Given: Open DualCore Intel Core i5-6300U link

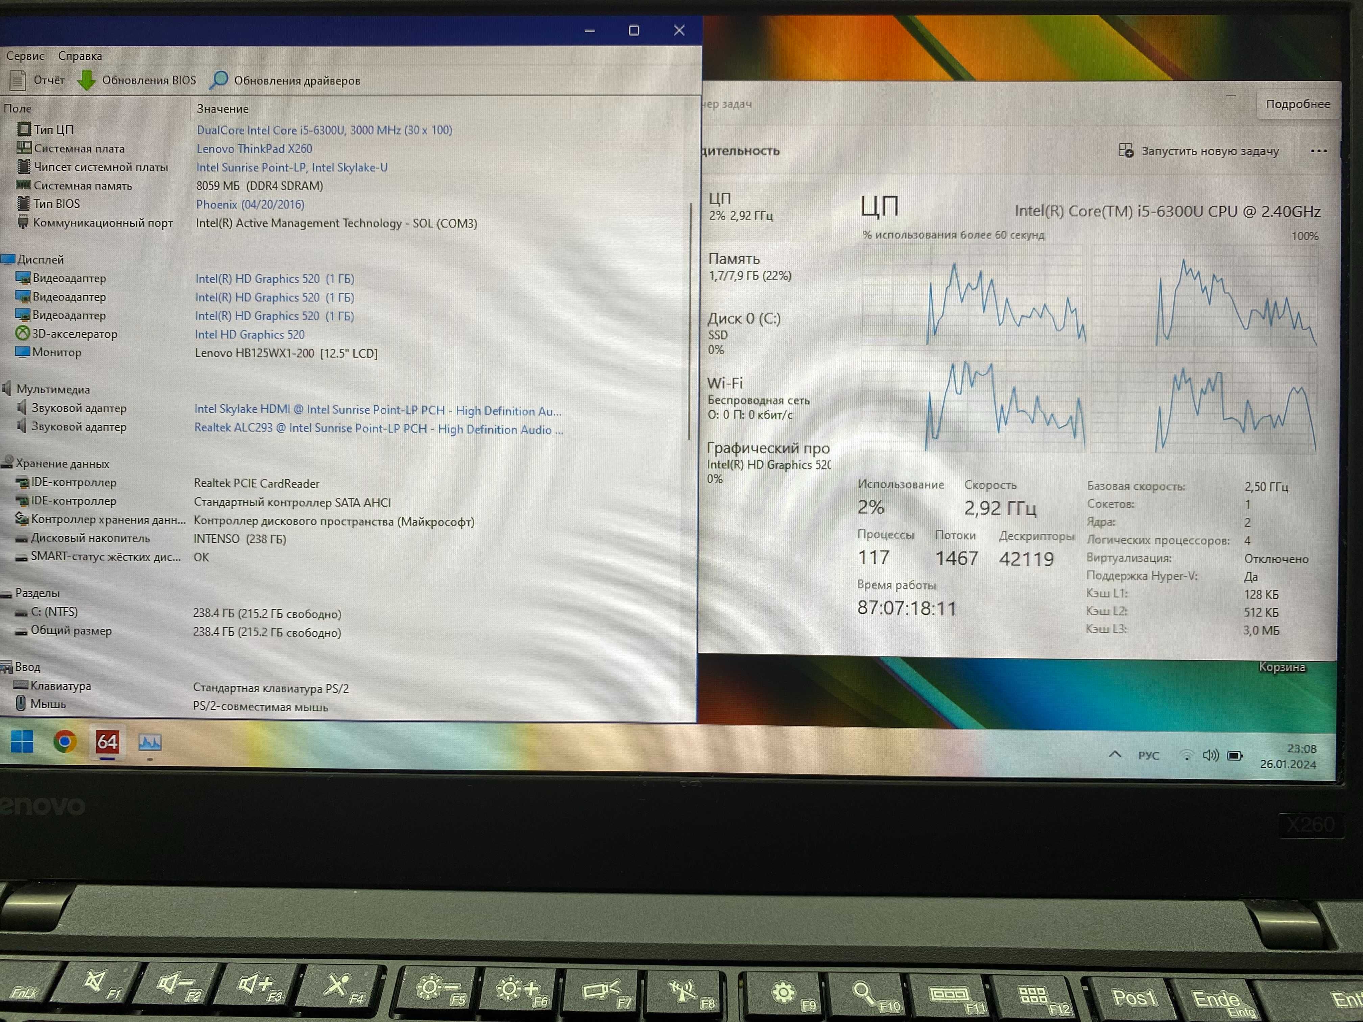Looking at the screenshot, I should [x=324, y=130].
